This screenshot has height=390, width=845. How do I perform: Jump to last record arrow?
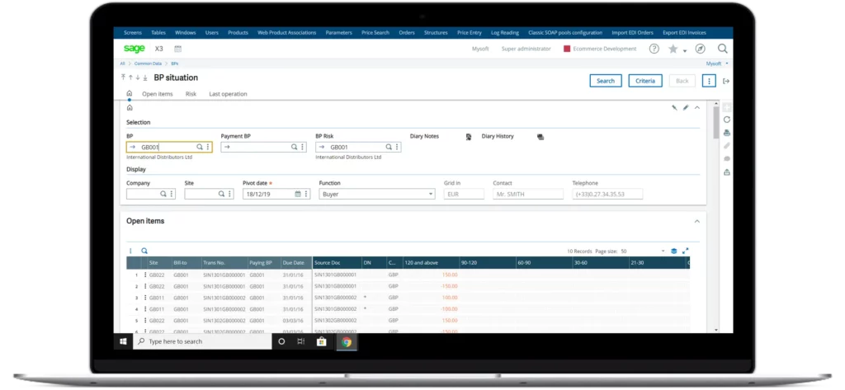click(x=145, y=78)
